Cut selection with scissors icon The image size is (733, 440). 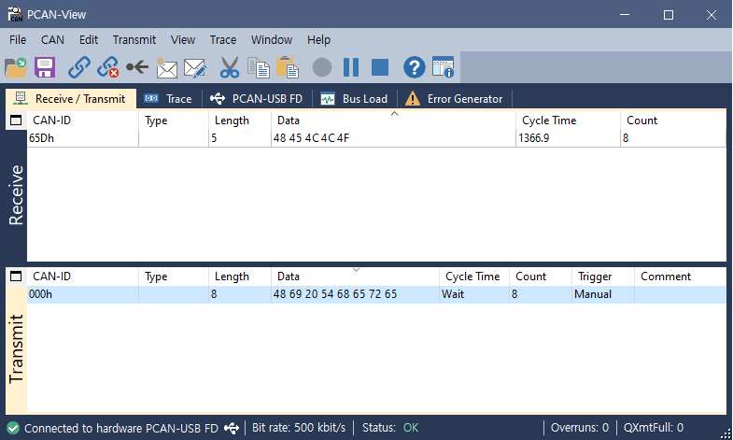[230, 67]
